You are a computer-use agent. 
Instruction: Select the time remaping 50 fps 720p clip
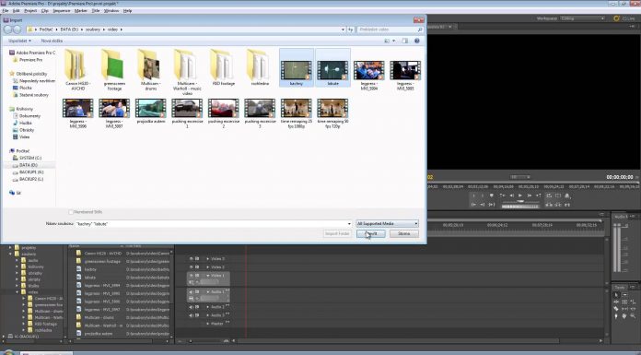332,113
